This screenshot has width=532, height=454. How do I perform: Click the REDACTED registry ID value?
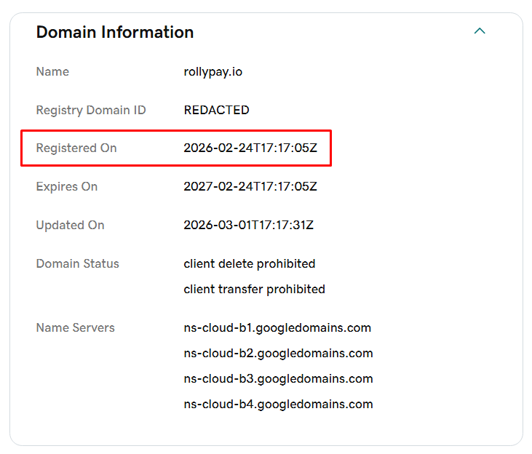click(216, 110)
